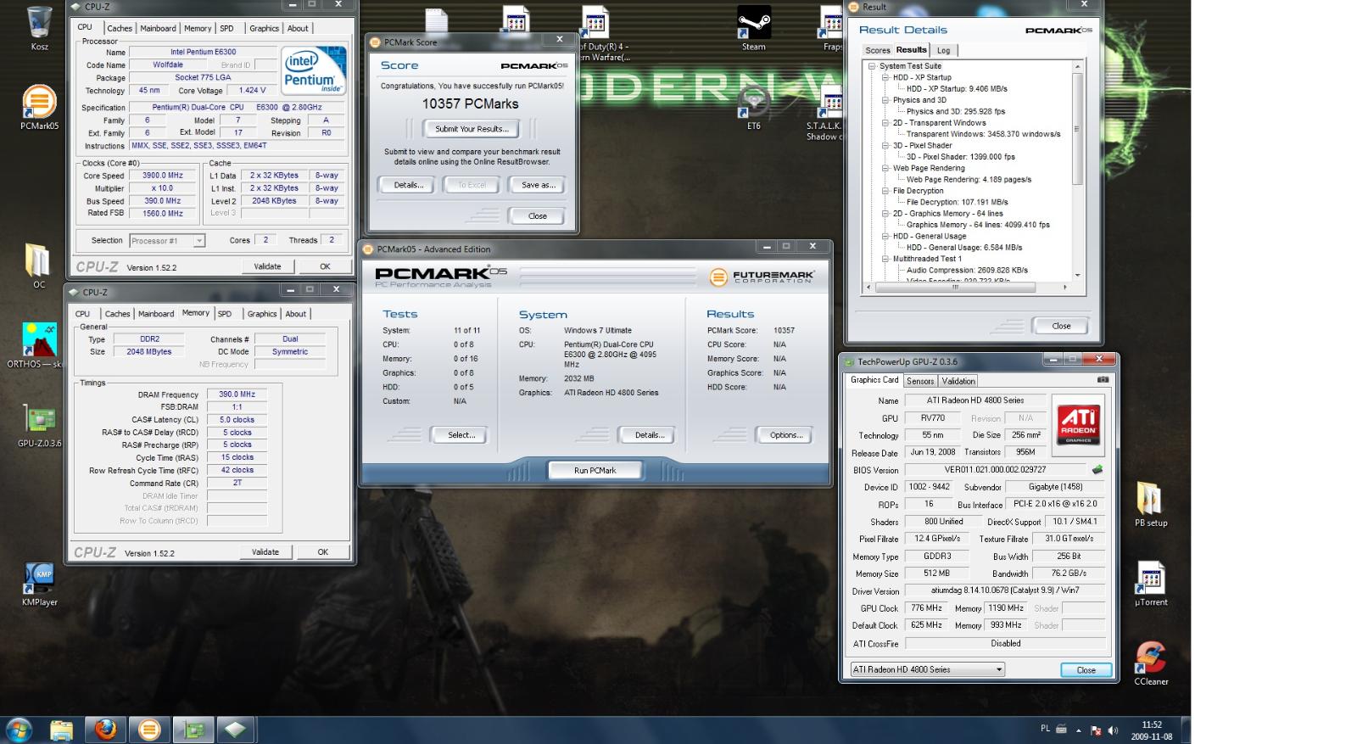Open the Graphics tab in the Memory CPU-Z window
This screenshot has height=744, width=1357.
(x=262, y=314)
